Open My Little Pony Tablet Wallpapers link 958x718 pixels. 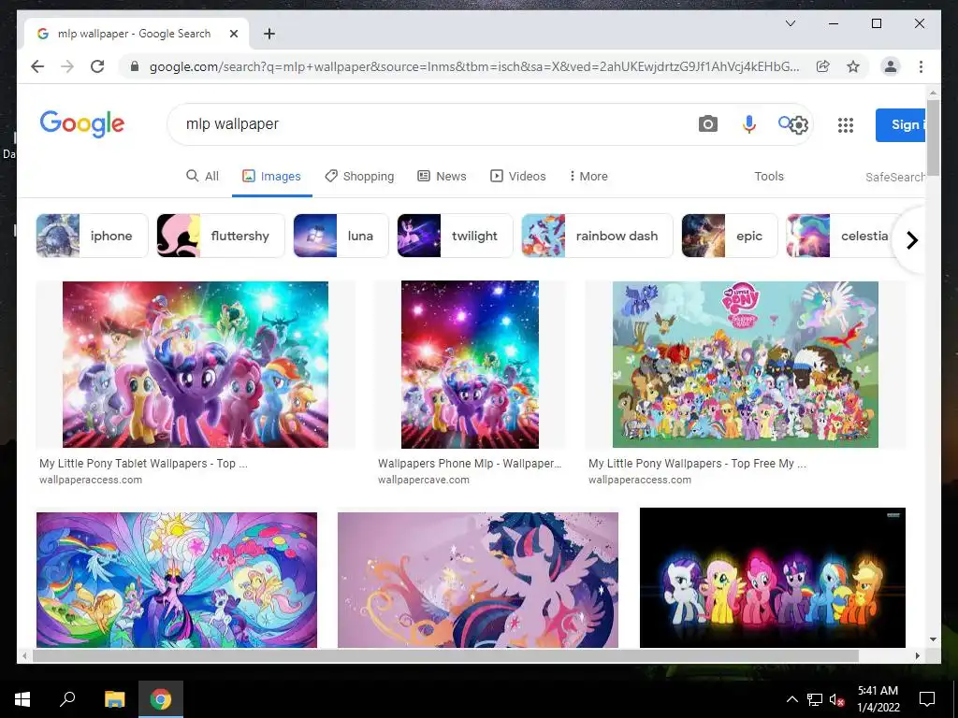[143, 464]
